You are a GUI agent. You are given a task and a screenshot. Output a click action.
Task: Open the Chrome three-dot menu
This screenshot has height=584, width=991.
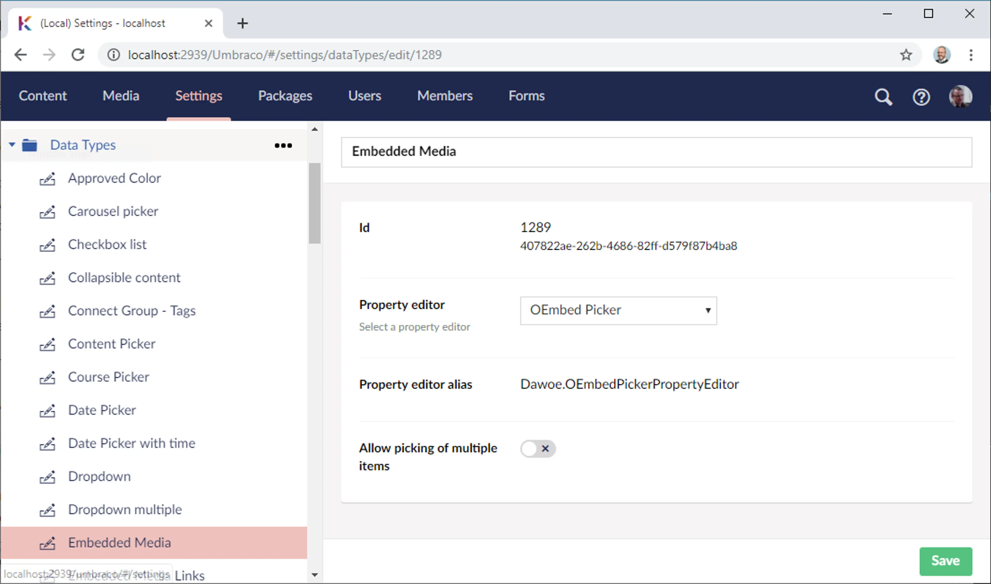click(971, 55)
